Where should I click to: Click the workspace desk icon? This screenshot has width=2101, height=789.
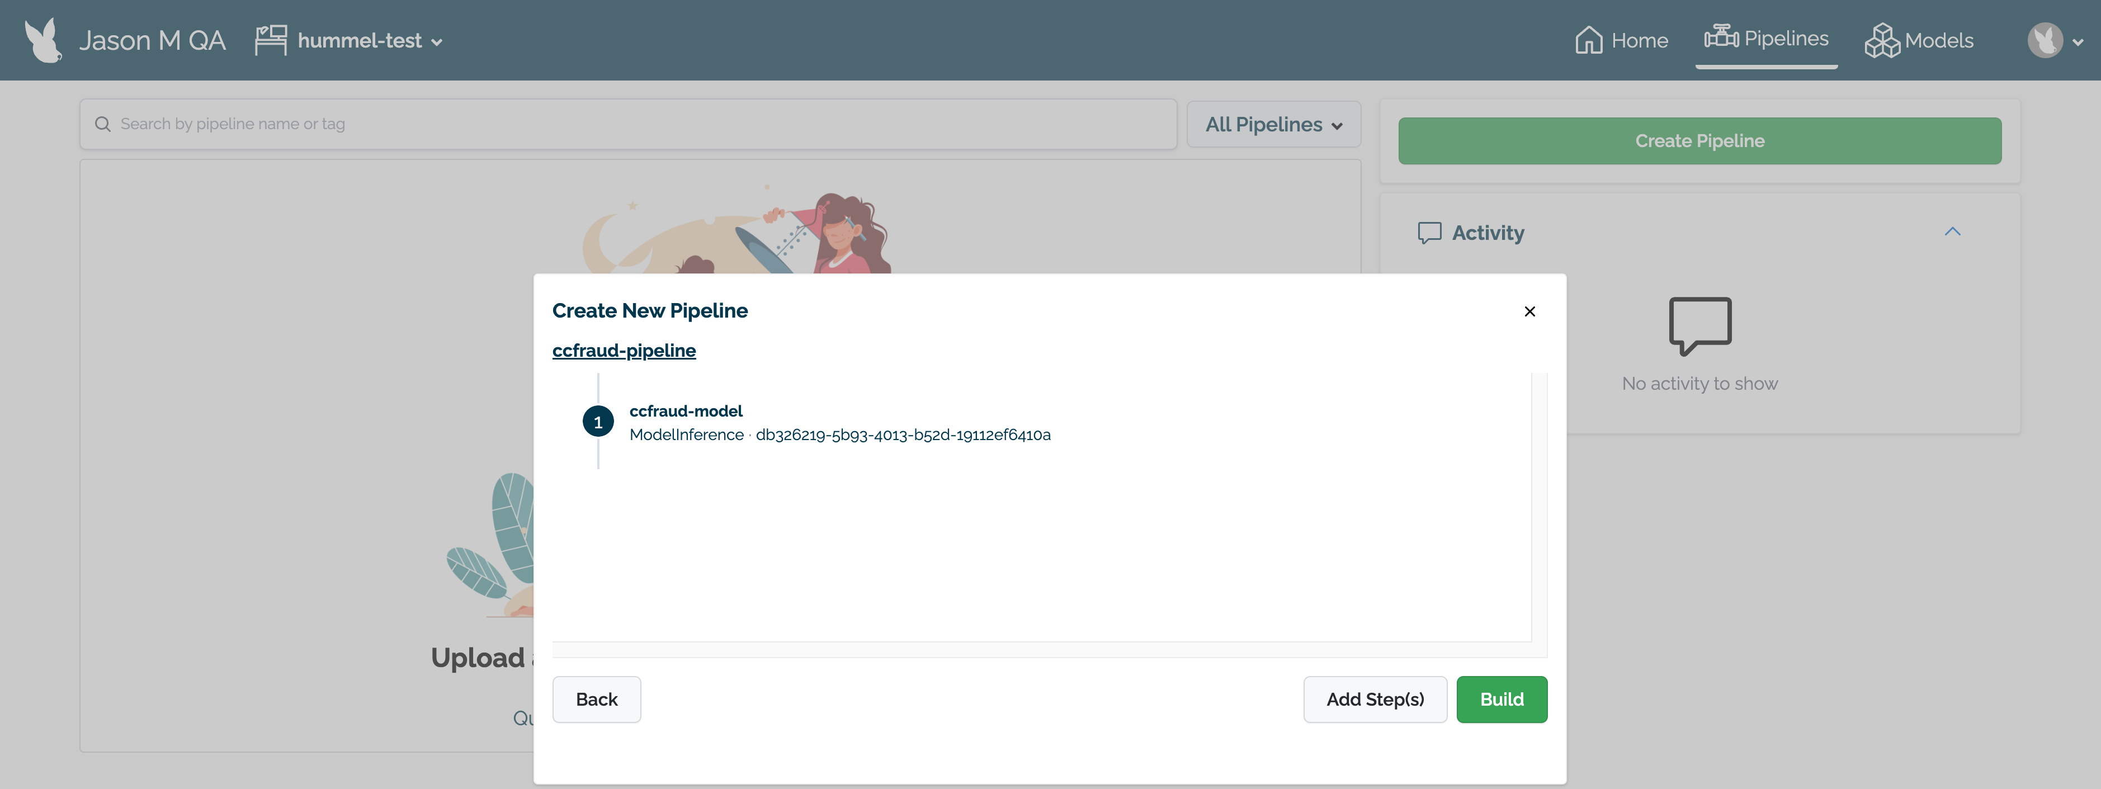(x=271, y=40)
